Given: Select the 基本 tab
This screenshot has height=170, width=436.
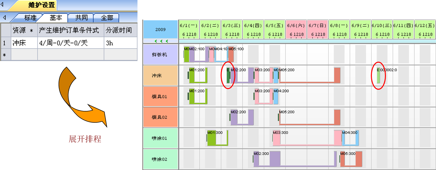Looking at the screenshot, I should 56,18.
